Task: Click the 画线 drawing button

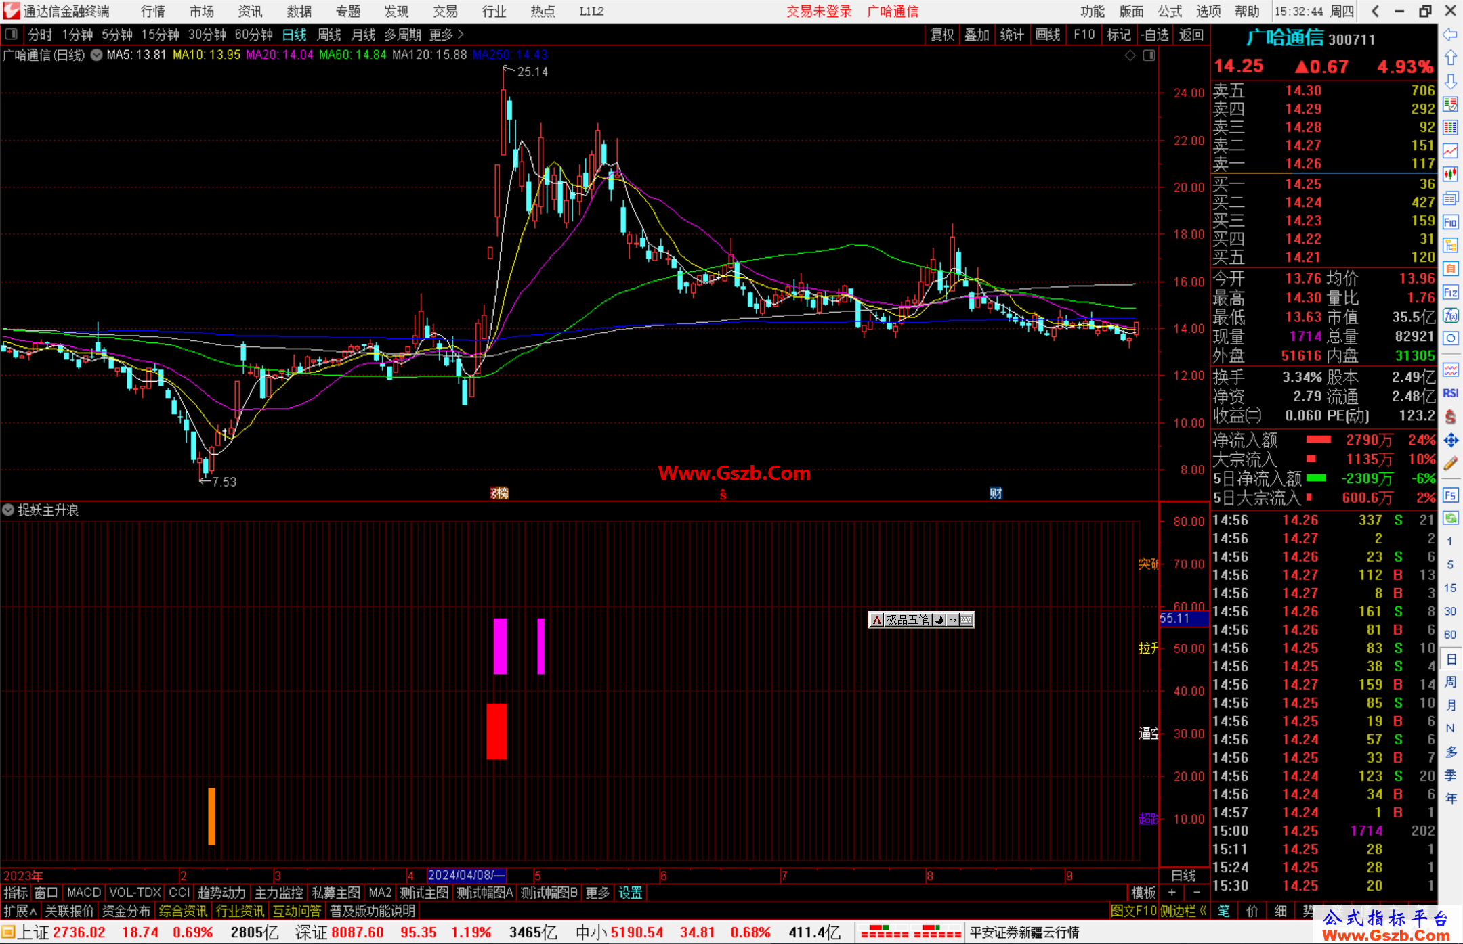Action: point(1048,35)
